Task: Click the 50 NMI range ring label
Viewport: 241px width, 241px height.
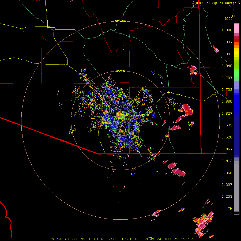Action: 120,71
